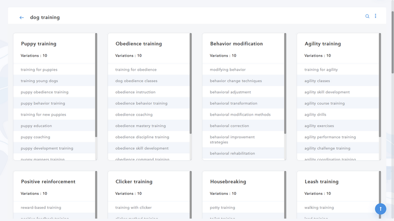Select 'puppy education' row
The image size is (394, 221).
pos(54,126)
